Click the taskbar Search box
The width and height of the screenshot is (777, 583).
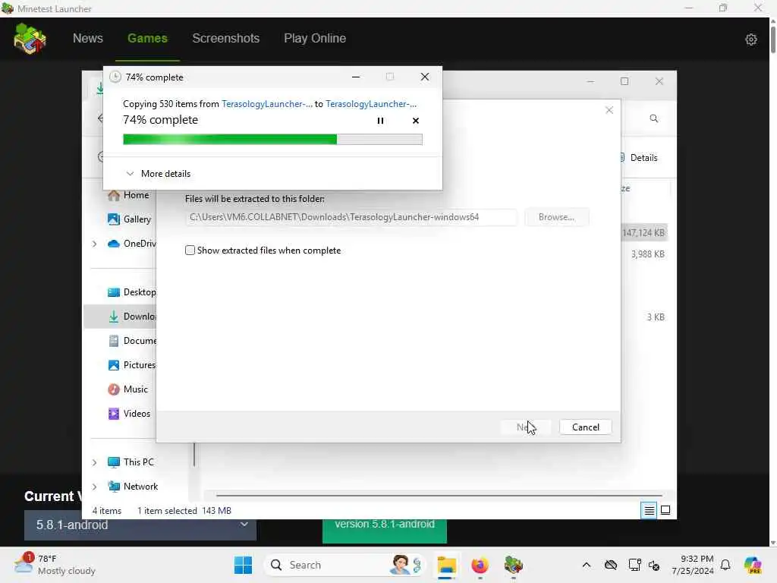point(345,565)
